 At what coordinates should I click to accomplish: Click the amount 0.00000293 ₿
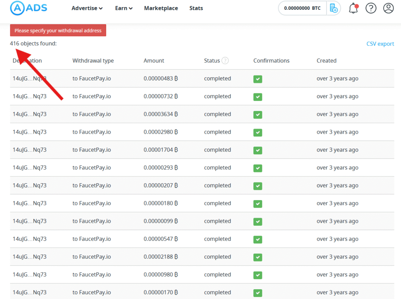pos(161,168)
